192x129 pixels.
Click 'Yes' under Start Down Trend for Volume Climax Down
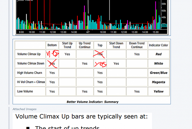(116, 64)
